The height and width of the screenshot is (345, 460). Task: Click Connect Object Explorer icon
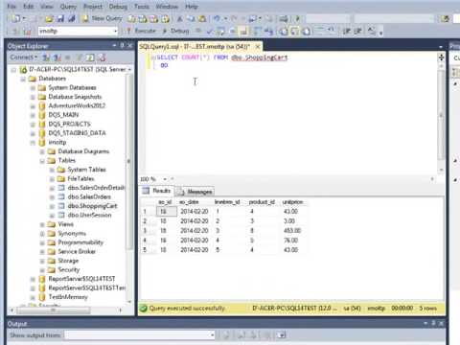[46, 57]
